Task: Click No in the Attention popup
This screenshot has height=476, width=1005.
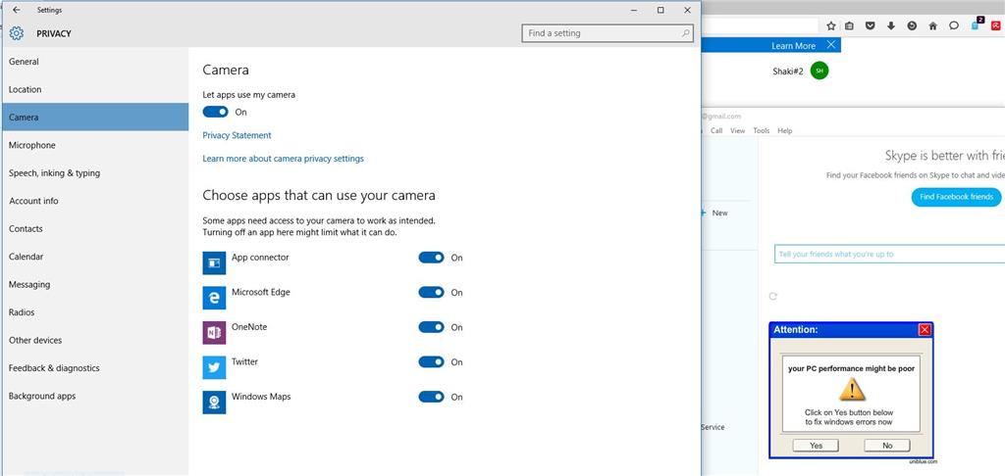Action: click(x=887, y=446)
